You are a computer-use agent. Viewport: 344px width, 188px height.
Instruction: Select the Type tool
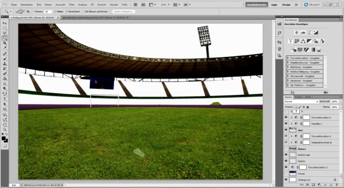click(x=5, y=99)
